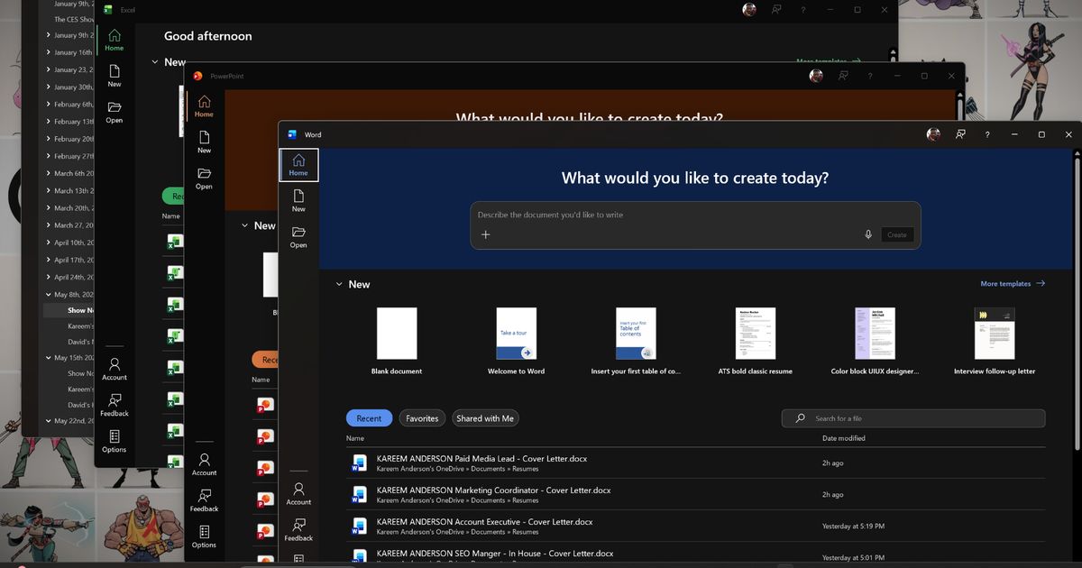The height and width of the screenshot is (568, 1082).
Task: Open Account Executive Cover Letter document
Action: pyautogui.click(x=695, y=526)
